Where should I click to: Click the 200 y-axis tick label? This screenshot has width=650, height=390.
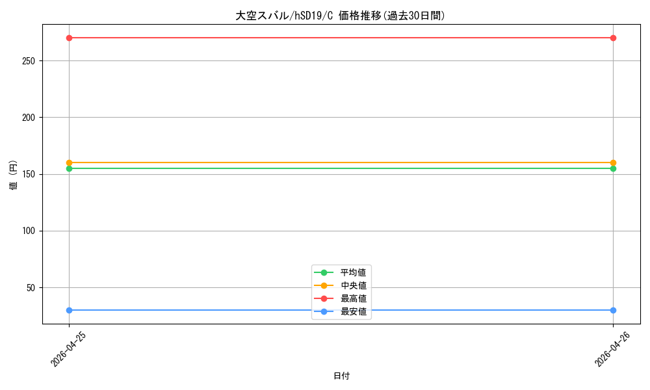(29, 118)
